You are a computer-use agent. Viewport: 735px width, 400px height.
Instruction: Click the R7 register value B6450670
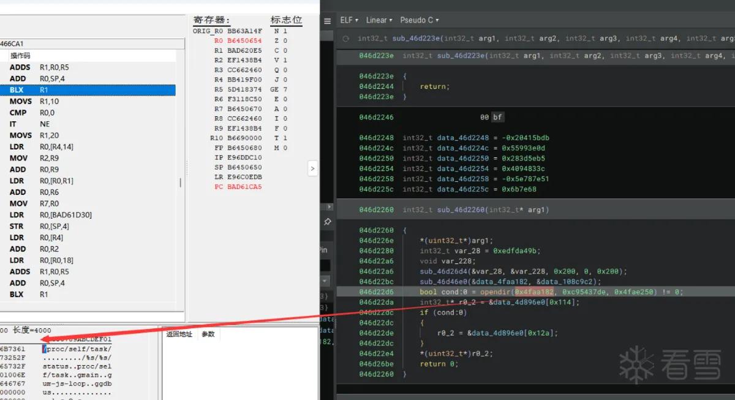click(x=244, y=109)
